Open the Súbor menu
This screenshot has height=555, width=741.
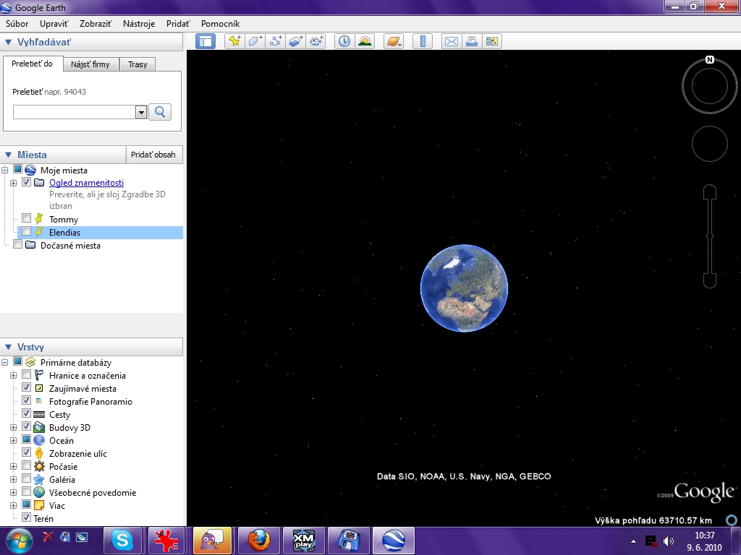[17, 24]
